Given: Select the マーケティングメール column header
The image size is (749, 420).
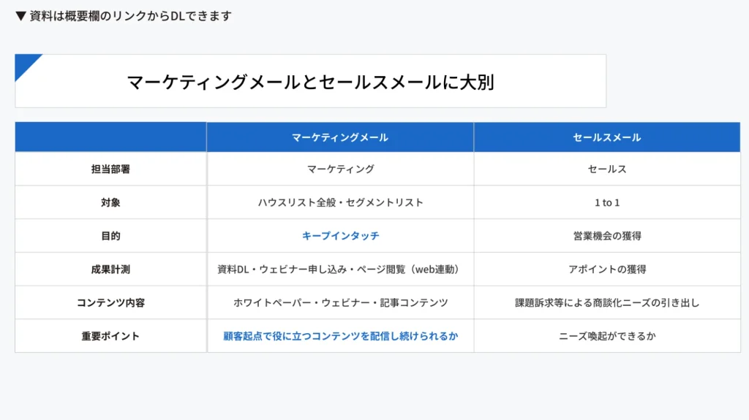Looking at the screenshot, I should (340, 137).
